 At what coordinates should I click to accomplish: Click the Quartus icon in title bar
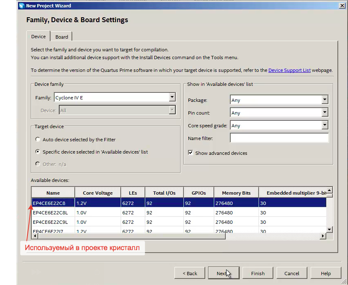22,6
